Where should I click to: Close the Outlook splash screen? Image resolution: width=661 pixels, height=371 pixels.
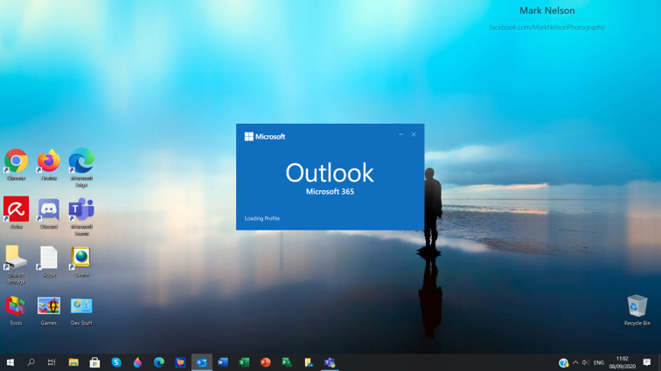pyautogui.click(x=414, y=134)
